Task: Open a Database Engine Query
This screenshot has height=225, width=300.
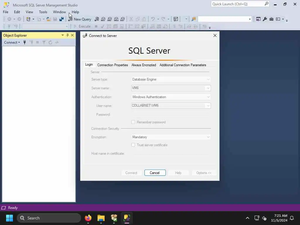Action: pos(97,19)
